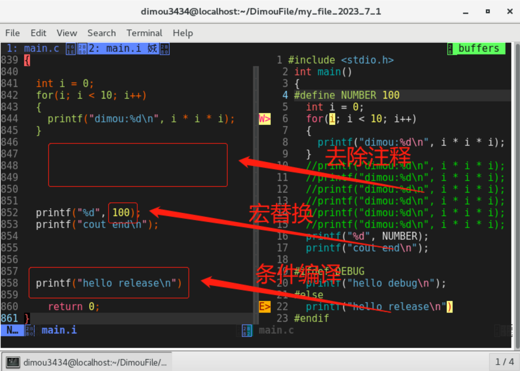
Task: Click the return 0; statement on line 860
Action: coord(73,307)
